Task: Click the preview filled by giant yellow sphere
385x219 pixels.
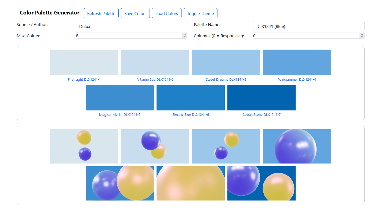Action: coord(191,183)
